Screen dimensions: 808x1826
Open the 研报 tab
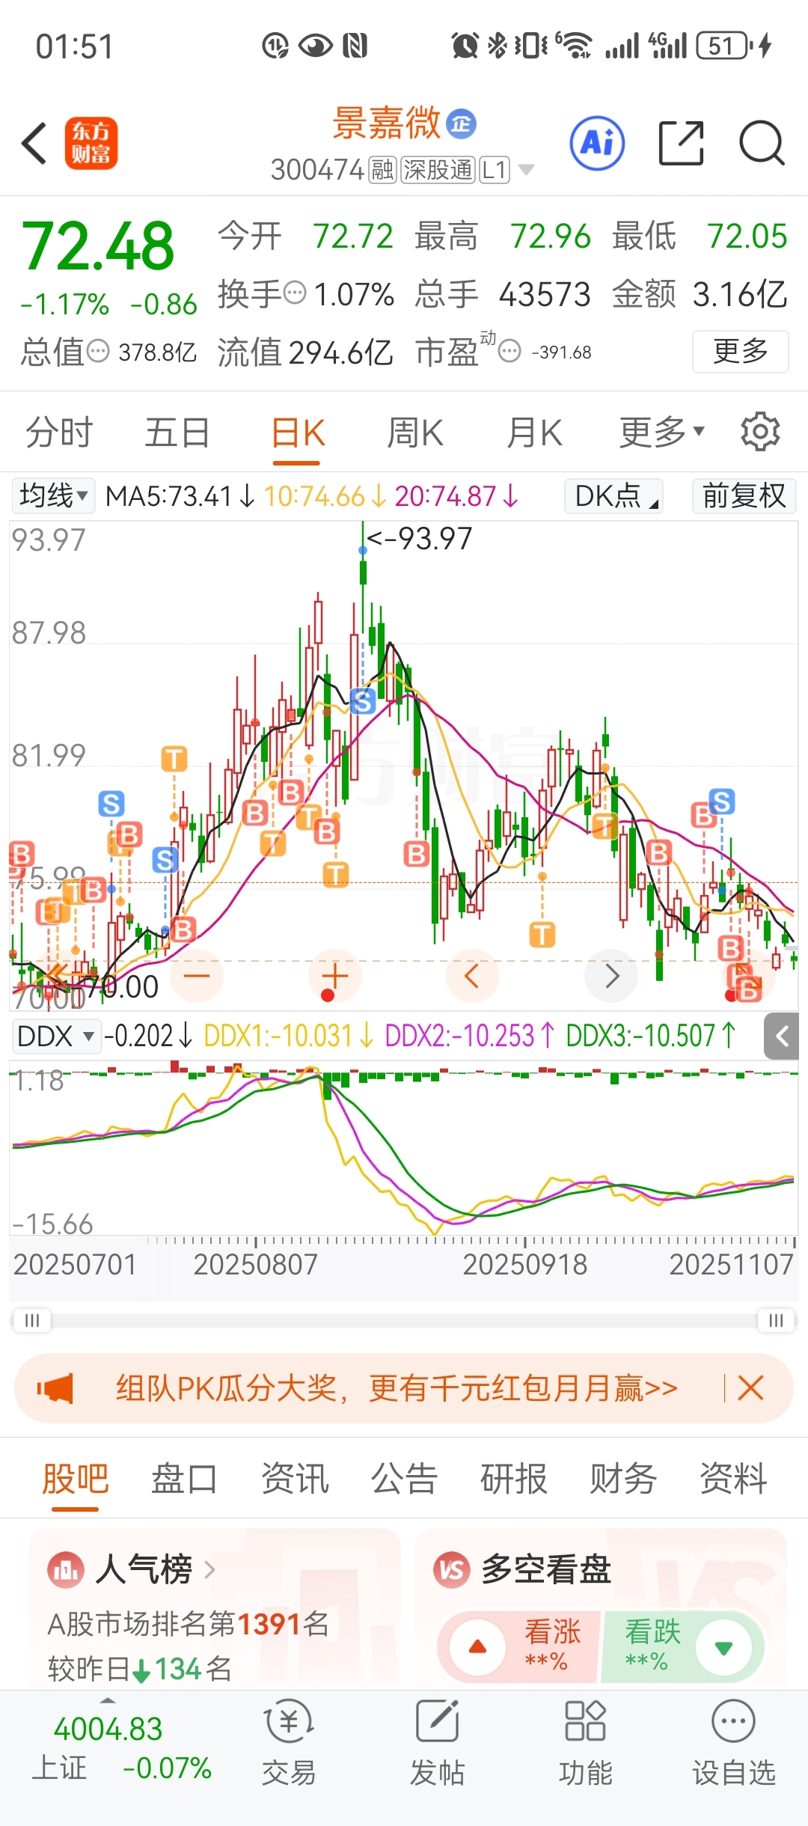(x=514, y=1479)
